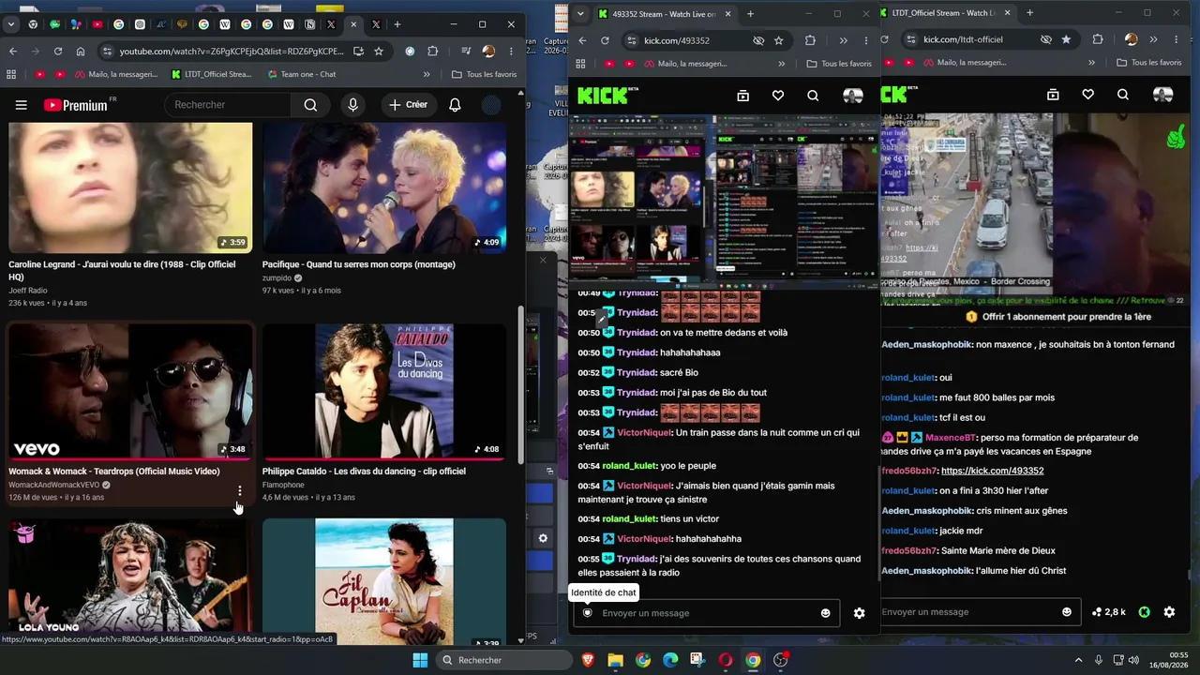This screenshot has height=675, width=1200.
Task: Open Chrome three-dot menu in the YouTube window
Action: (511, 52)
